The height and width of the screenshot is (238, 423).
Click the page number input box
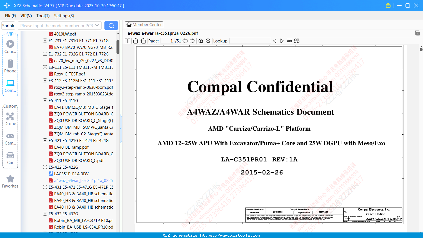[x=167, y=41]
